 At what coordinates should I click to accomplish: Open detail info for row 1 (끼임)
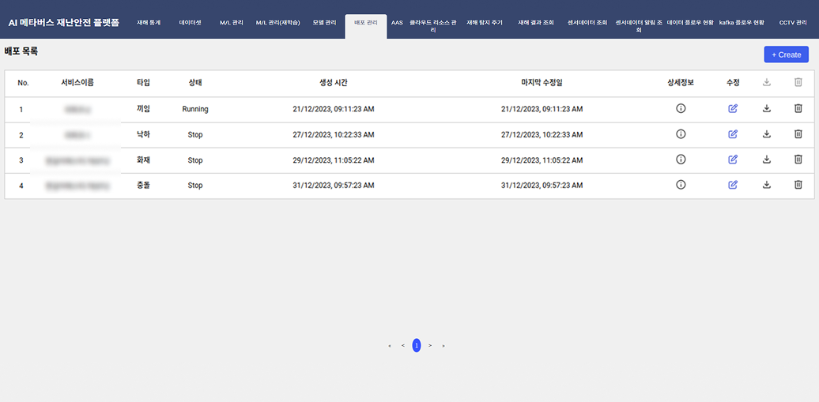click(681, 108)
